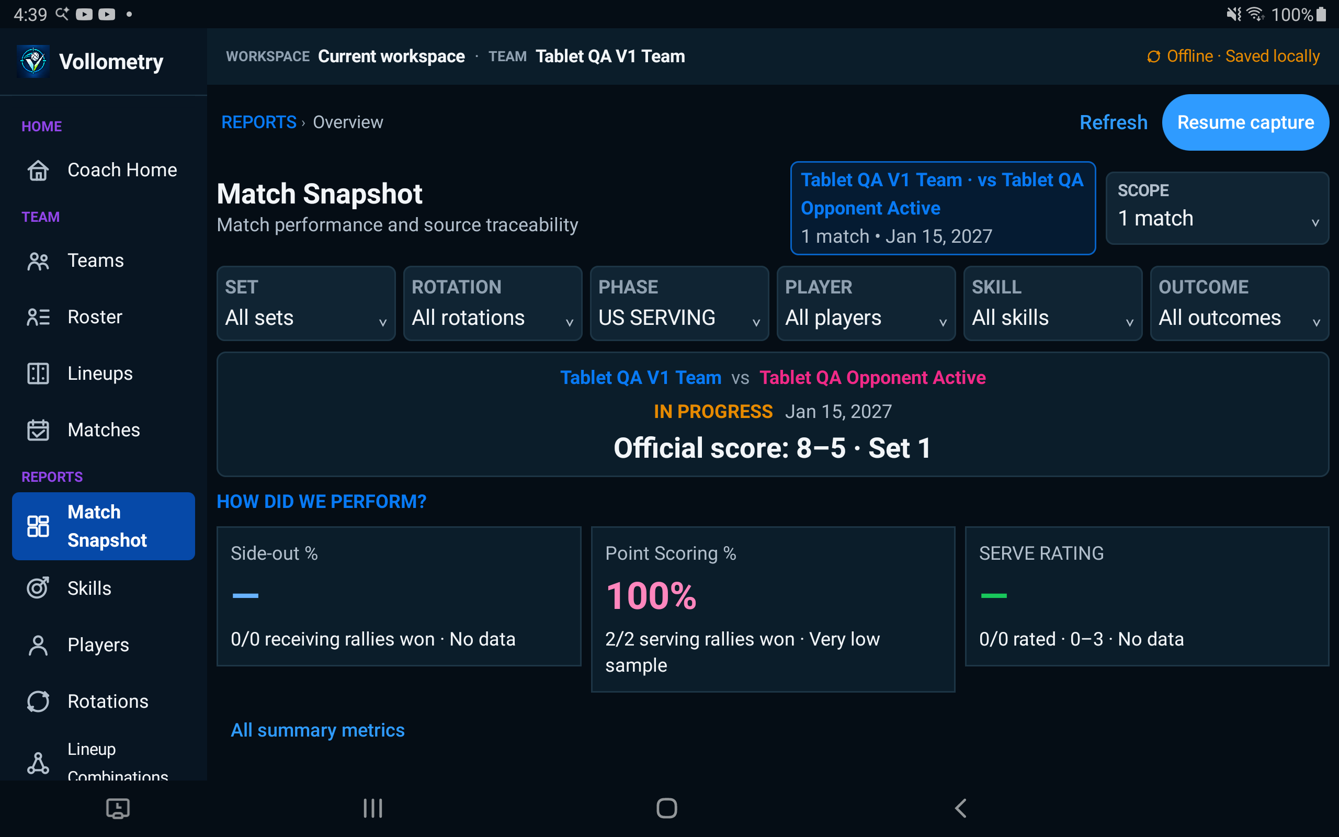The height and width of the screenshot is (837, 1339).
Task: Open the Roster sidebar item
Action: coord(104,317)
